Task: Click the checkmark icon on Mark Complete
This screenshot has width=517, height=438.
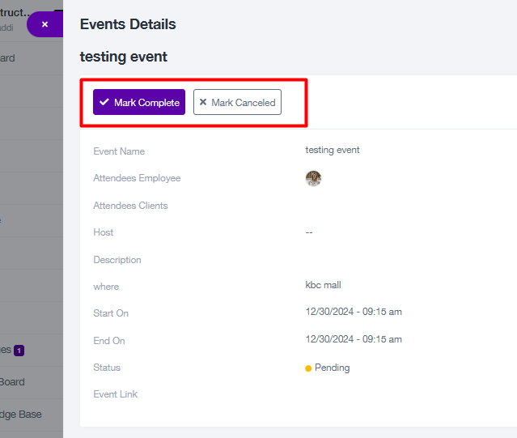Action: (x=104, y=102)
